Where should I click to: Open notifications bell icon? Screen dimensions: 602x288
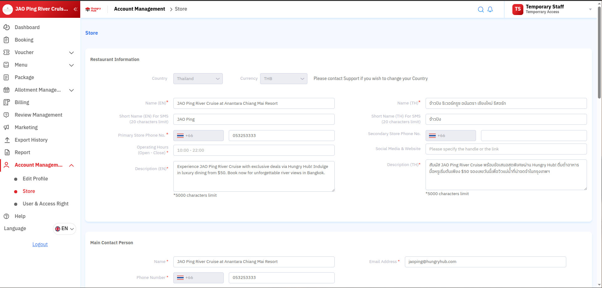coord(490,9)
